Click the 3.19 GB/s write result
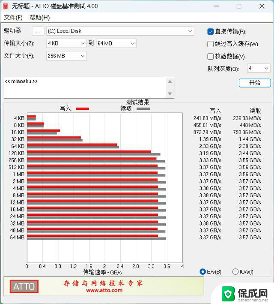Screen dimensions: 274x304 point(210,153)
